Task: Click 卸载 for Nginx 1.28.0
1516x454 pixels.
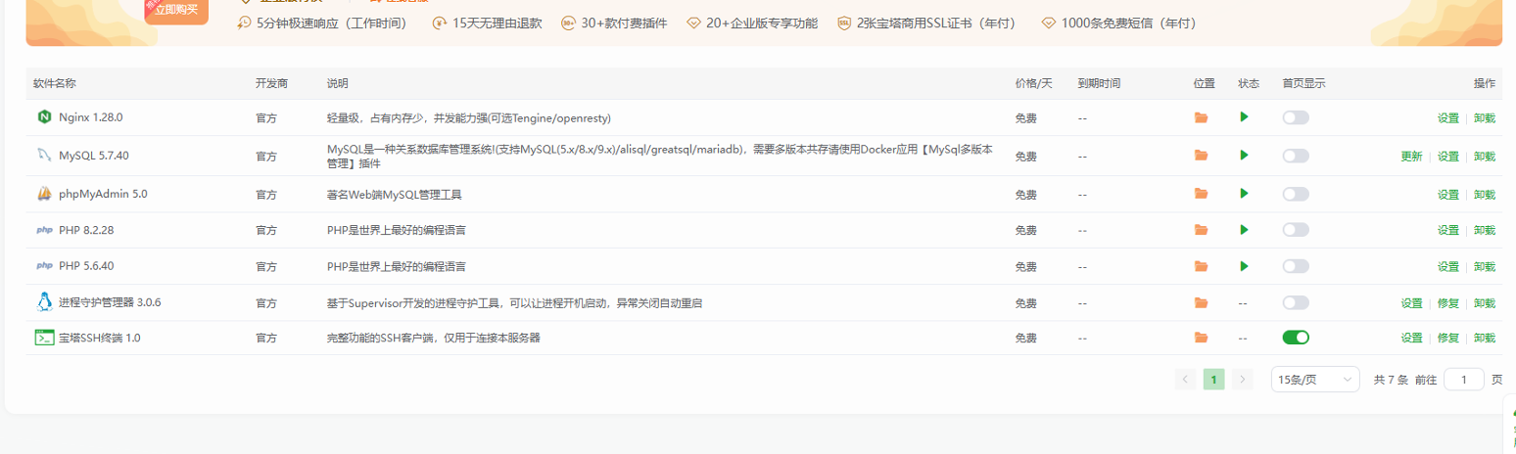Action: point(1485,117)
